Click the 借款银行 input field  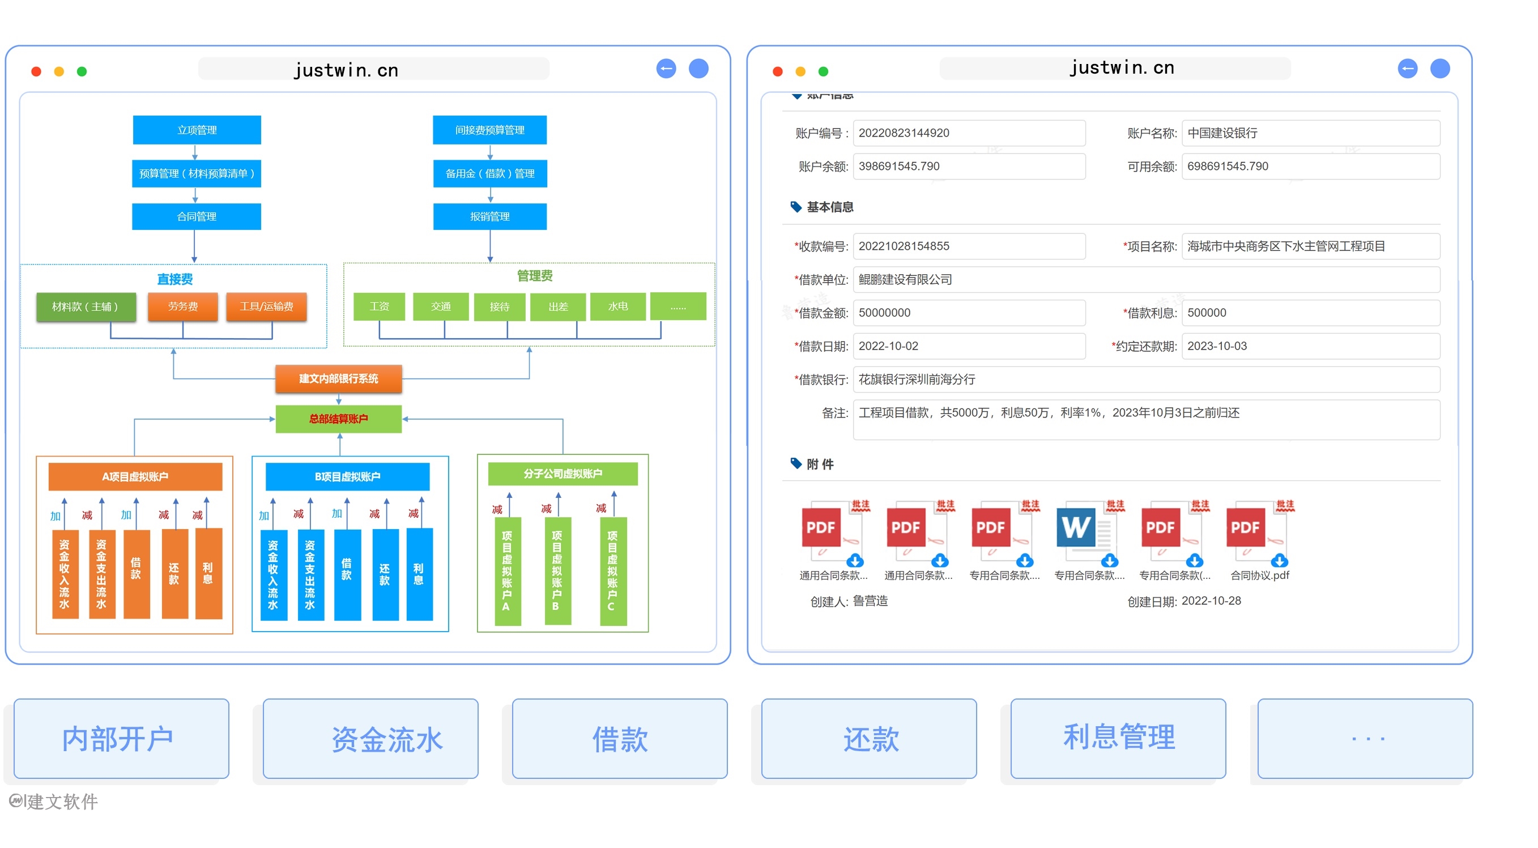point(1147,380)
